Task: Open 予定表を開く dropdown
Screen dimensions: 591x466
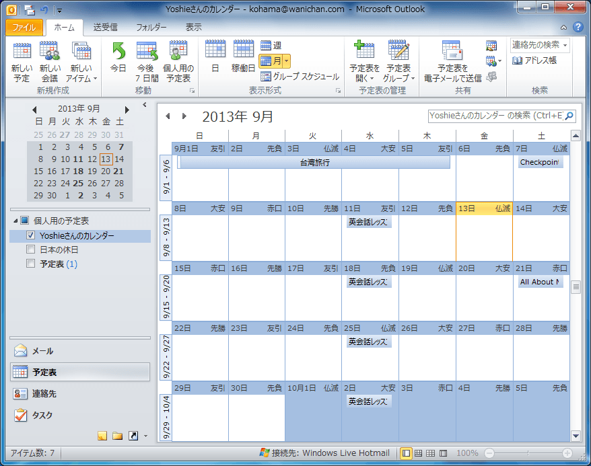Action: pyautogui.click(x=364, y=62)
